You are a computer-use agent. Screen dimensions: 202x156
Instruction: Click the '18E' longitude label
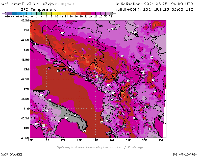pos(79,140)
